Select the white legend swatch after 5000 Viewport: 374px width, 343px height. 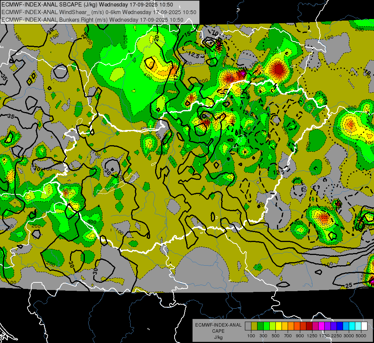point(364,326)
